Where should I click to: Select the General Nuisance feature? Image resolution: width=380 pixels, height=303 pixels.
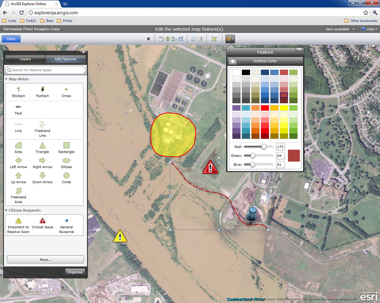pos(66,225)
